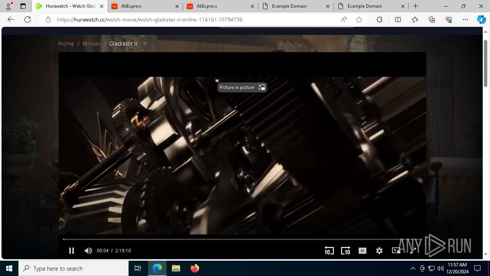Enter fullscreen video mode
This screenshot has height=276, width=490.
[x=413, y=251]
